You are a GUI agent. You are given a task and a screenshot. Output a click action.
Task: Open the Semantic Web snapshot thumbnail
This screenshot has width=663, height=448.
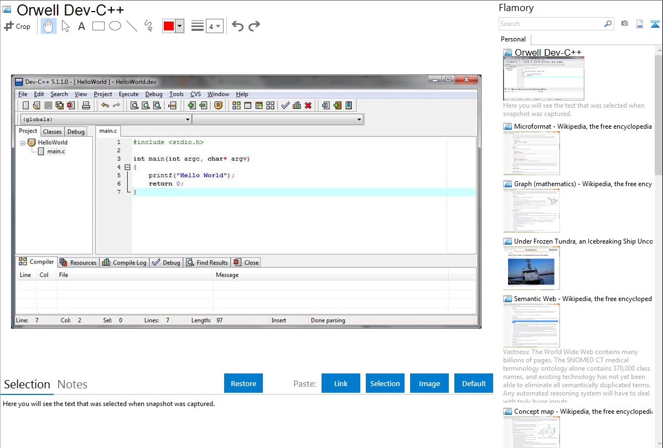point(531,325)
